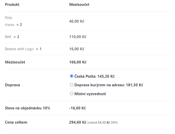
Task: Click the Česká Pošta: 145,20 Kč label
Action: [x=94, y=76]
